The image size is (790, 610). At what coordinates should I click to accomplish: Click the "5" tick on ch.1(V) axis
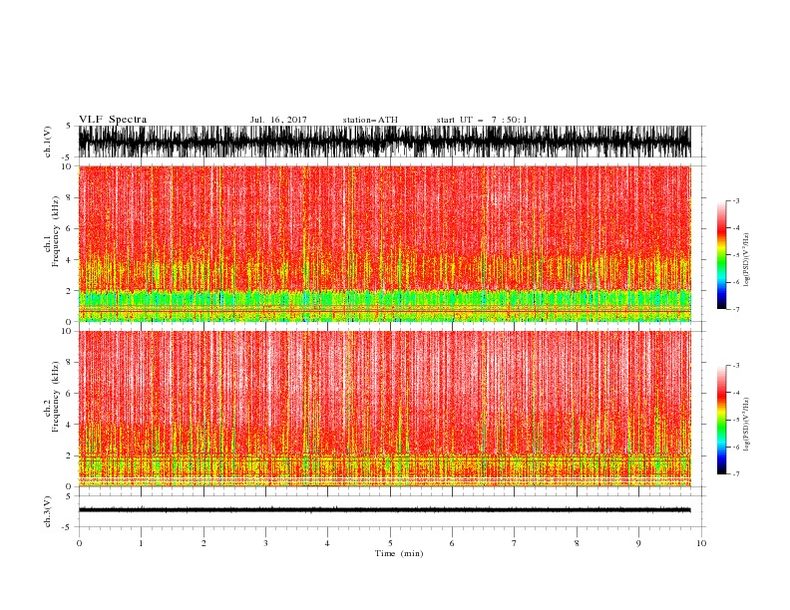(x=70, y=126)
